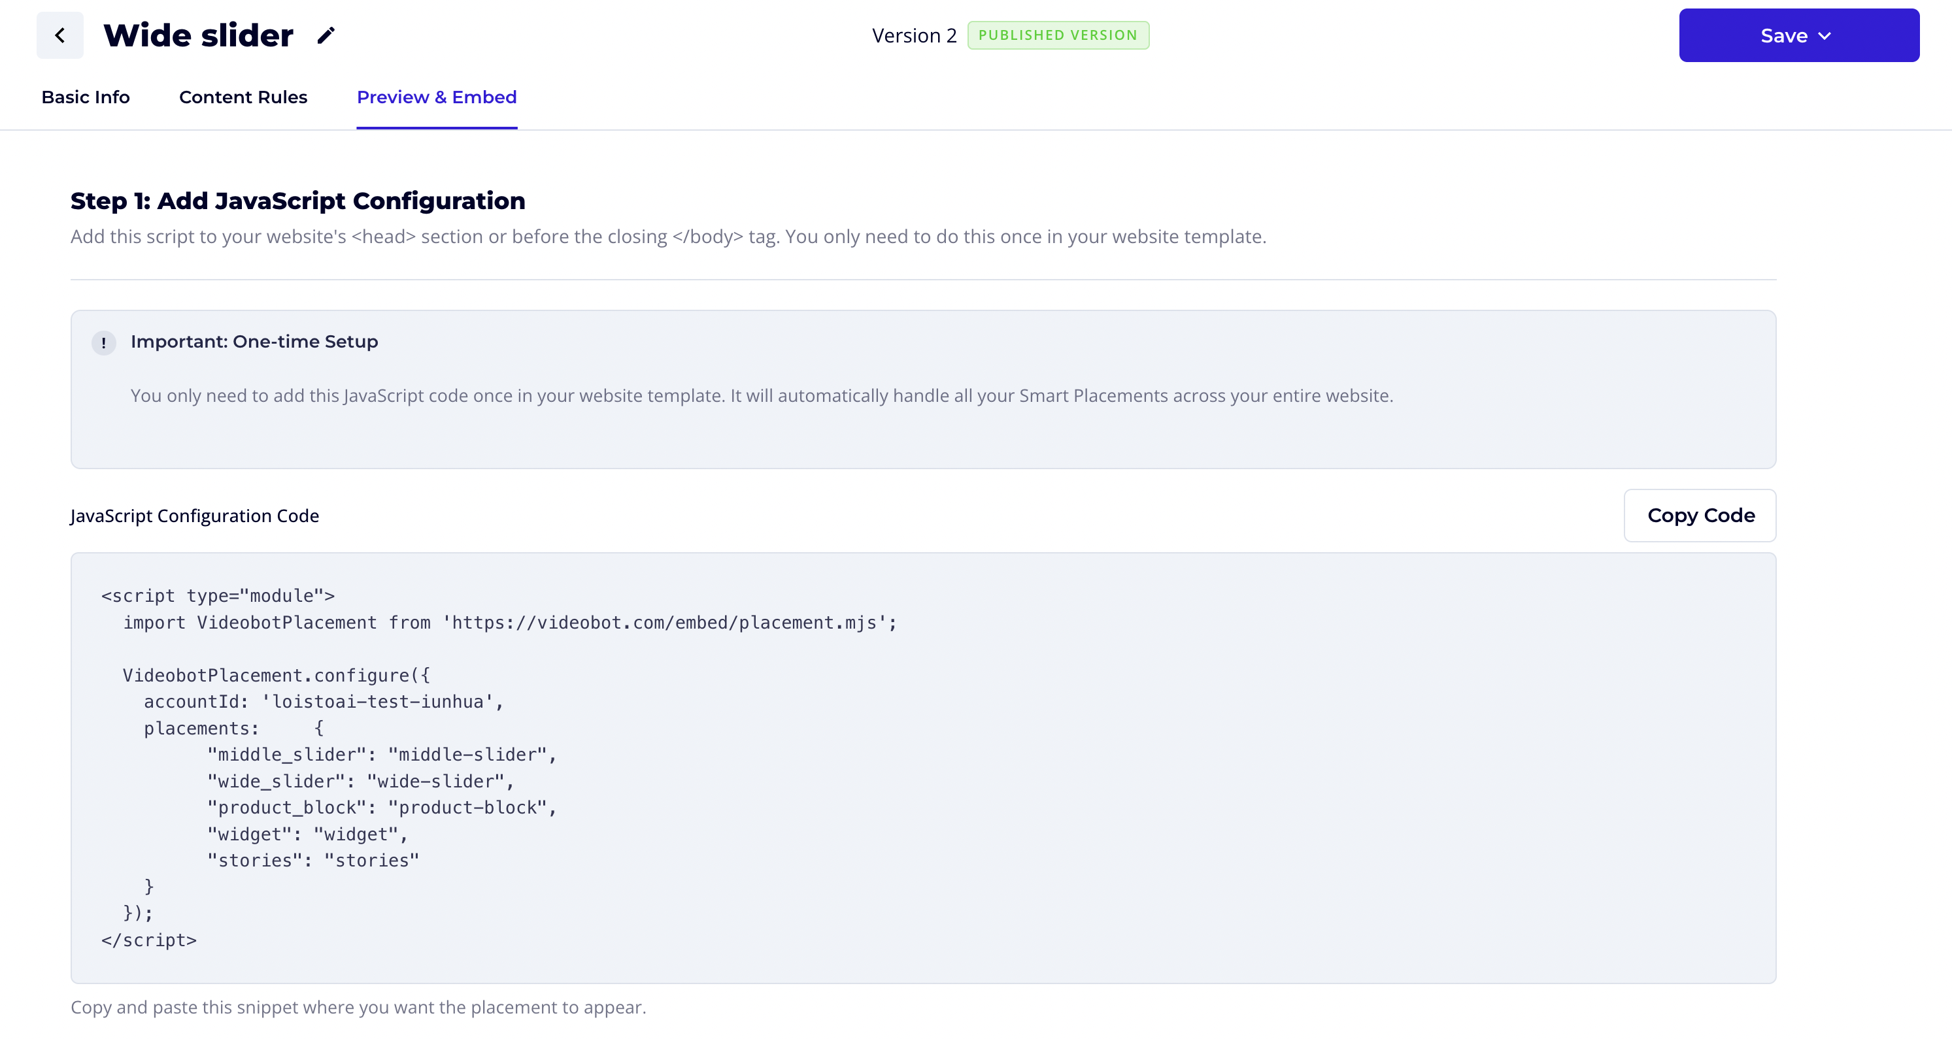Click the "wide_slider" placement entry in code
Image resolution: width=1952 pixels, height=1039 pixels.
[361, 782]
